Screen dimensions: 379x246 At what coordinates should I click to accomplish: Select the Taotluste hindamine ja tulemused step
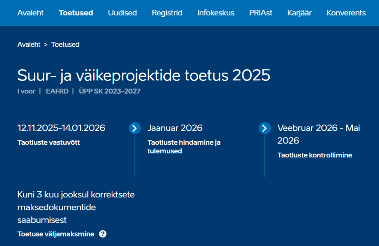tap(184, 147)
